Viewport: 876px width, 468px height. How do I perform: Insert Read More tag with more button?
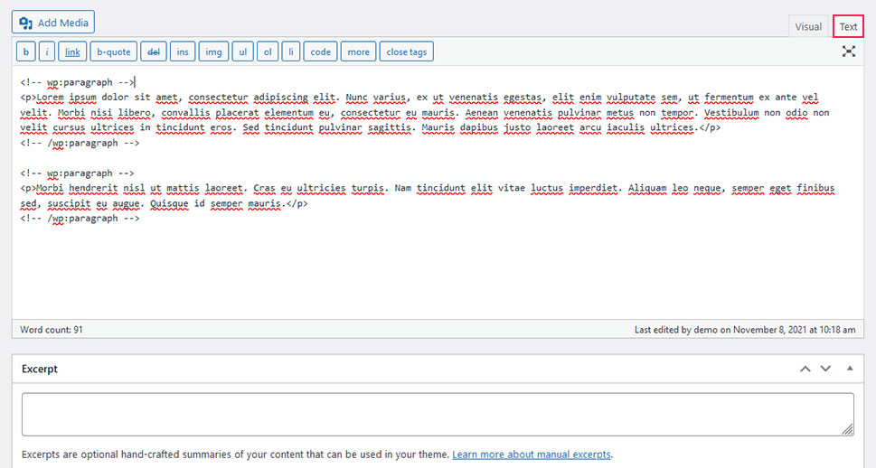click(358, 51)
